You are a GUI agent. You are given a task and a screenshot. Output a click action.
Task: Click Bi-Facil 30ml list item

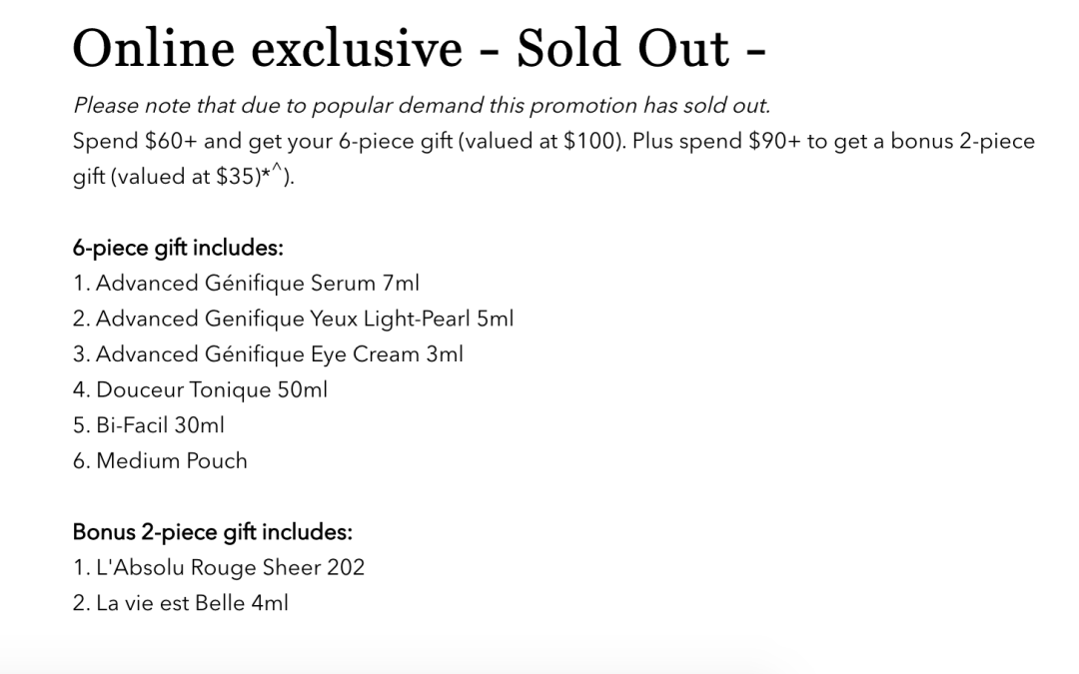pos(149,425)
